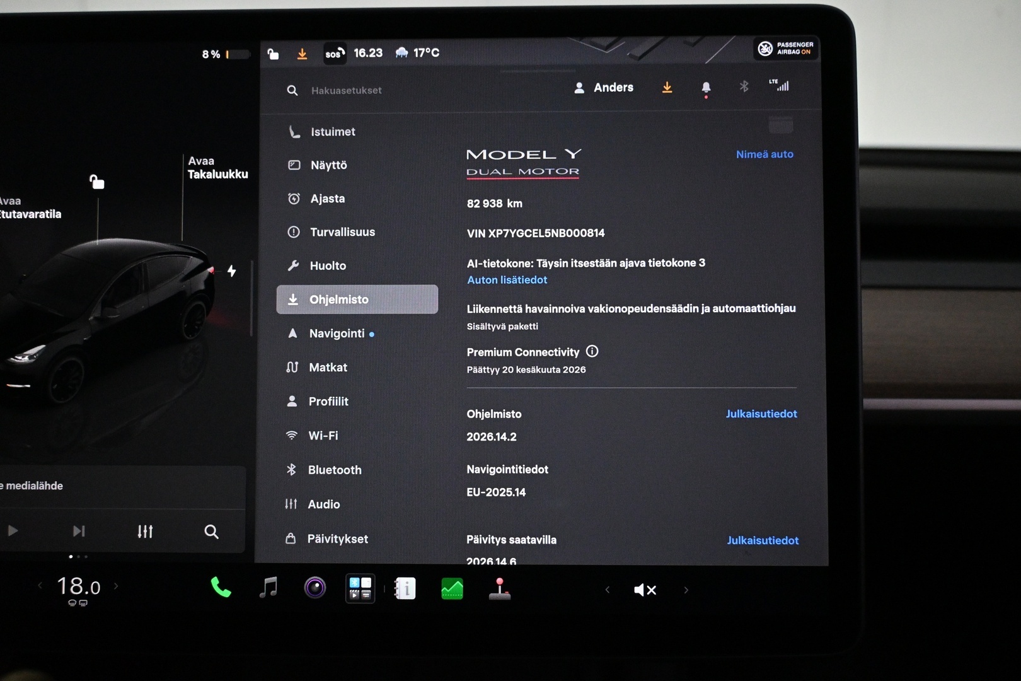Open the manual info booklet app
1021x681 pixels.
coord(405,589)
